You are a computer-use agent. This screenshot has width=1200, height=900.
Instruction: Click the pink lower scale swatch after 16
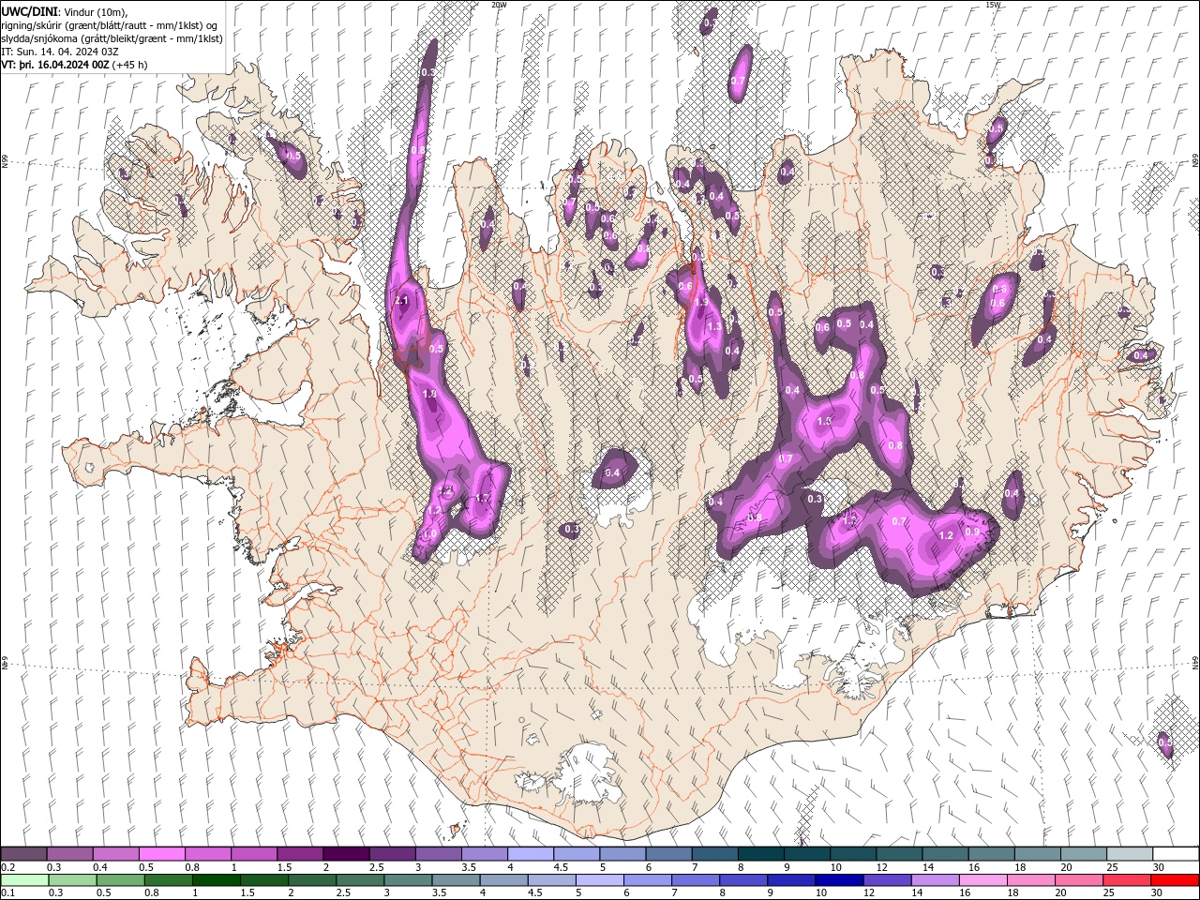(983, 880)
